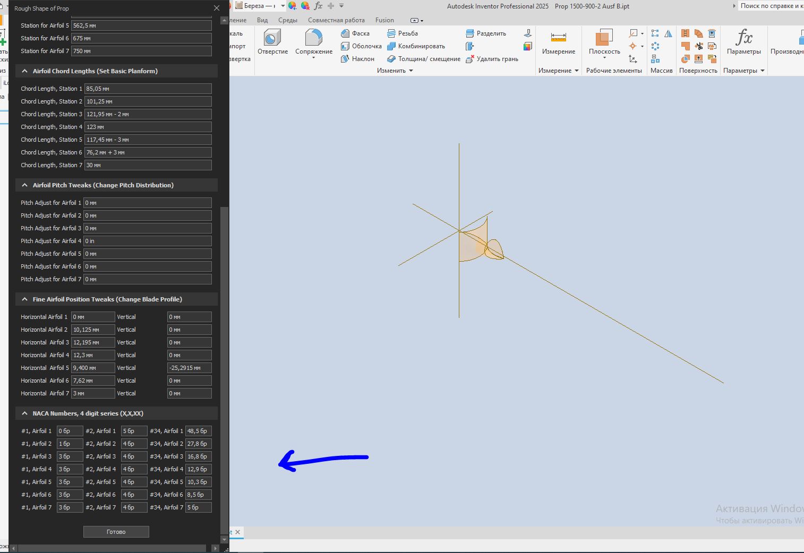Viewport: 804px width, 553px height.
Task: Open the Среды ribbon tab
Action: [288, 20]
